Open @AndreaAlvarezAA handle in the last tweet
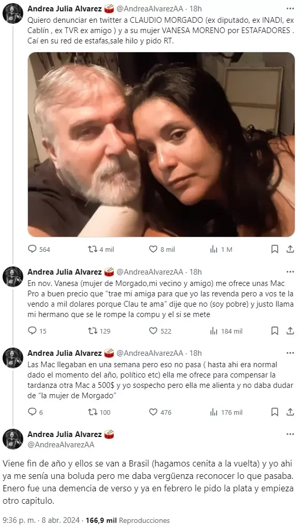This screenshot has height=527, width=302. (61, 445)
